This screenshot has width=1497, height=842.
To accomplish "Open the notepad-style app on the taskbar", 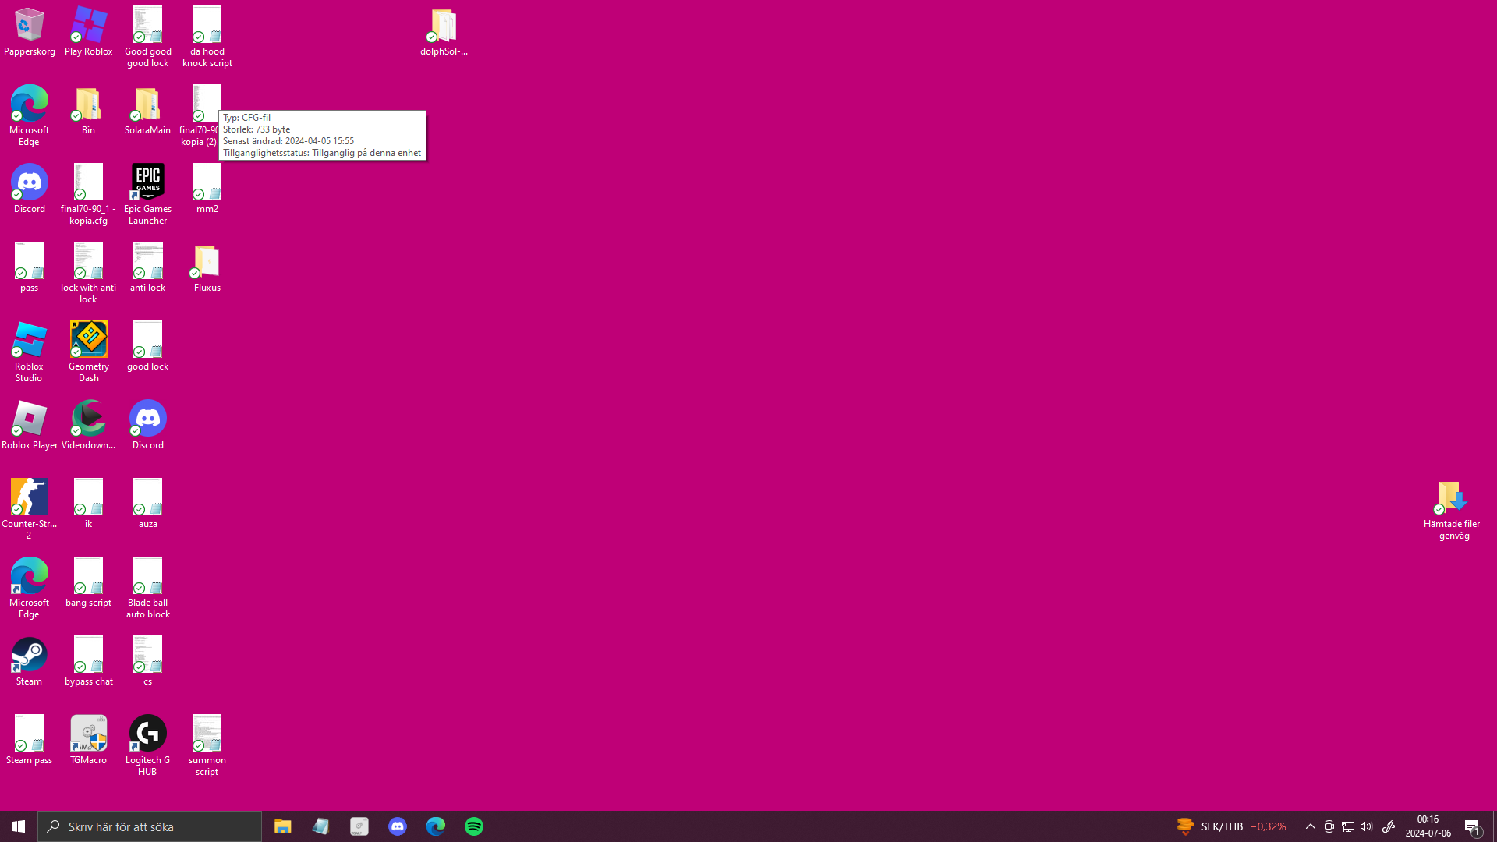I will tap(320, 826).
